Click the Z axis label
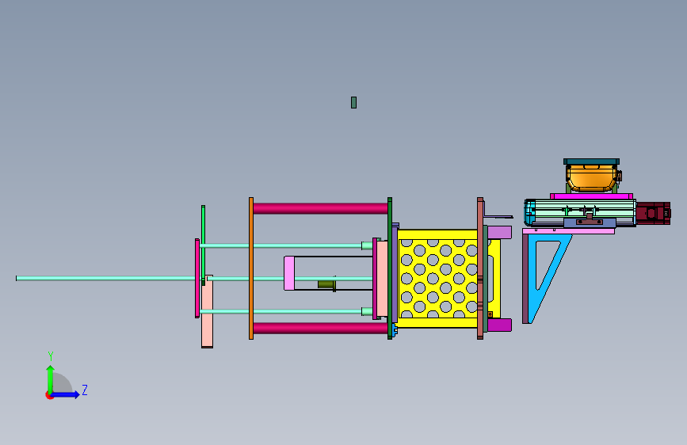Viewport: 687px width, 445px height. point(85,390)
